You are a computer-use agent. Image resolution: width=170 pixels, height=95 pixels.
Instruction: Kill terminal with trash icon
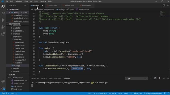pyautogui.click(x=159, y=78)
